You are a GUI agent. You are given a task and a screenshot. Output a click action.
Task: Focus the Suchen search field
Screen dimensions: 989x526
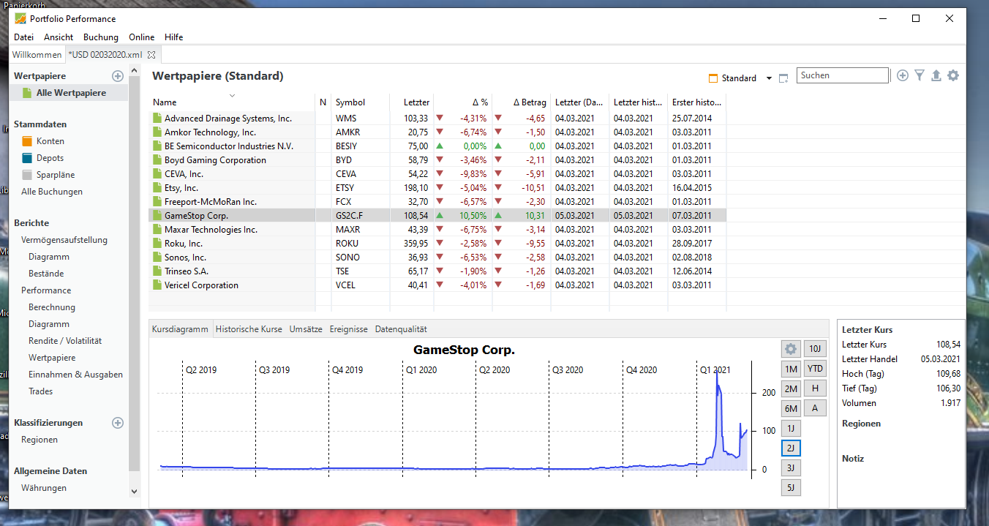(843, 75)
